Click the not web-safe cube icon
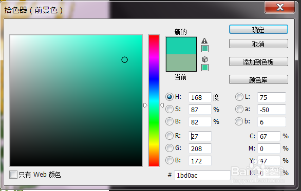This screenshot has width=301, height=191. click(204, 59)
